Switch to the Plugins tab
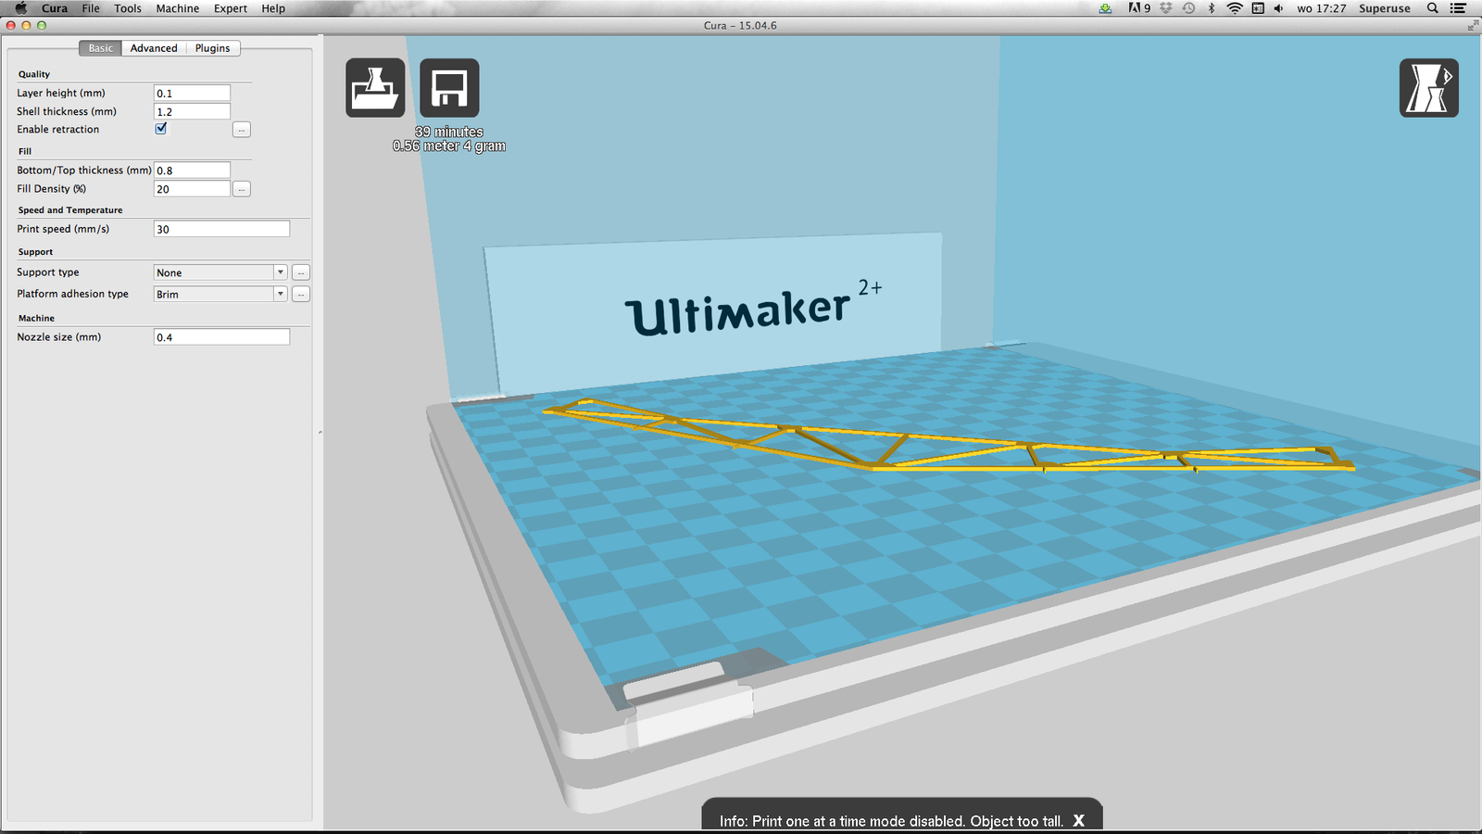 coord(212,48)
